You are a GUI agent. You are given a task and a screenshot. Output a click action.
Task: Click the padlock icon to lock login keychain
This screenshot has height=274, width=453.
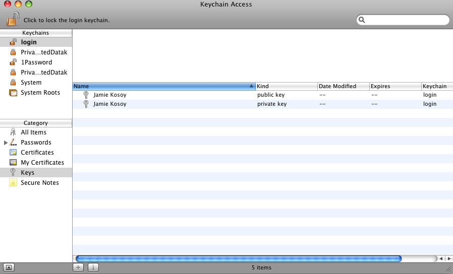coord(13,20)
